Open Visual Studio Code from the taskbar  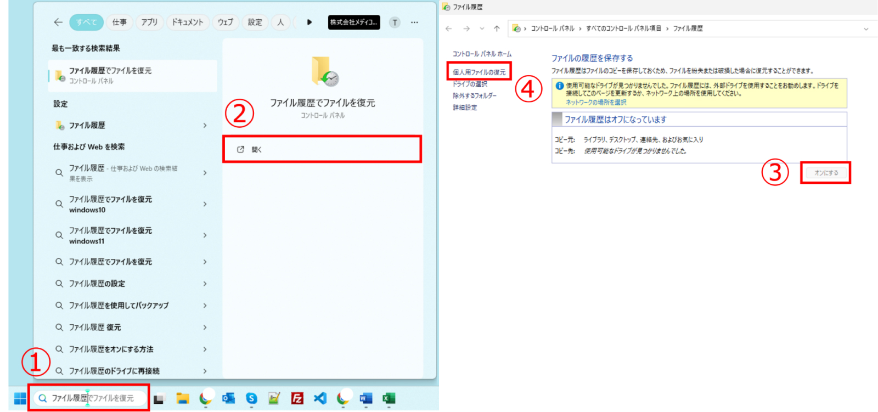pyautogui.click(x=320, y=398)
